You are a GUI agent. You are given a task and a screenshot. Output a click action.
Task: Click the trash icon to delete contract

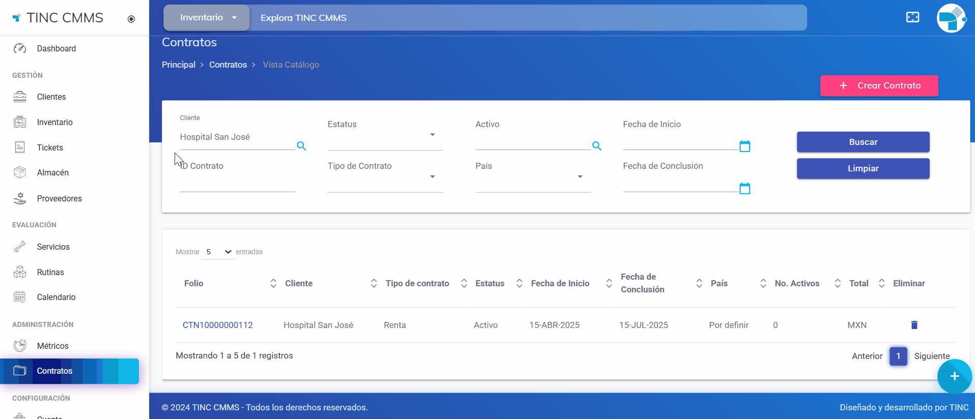pos(914,325)
